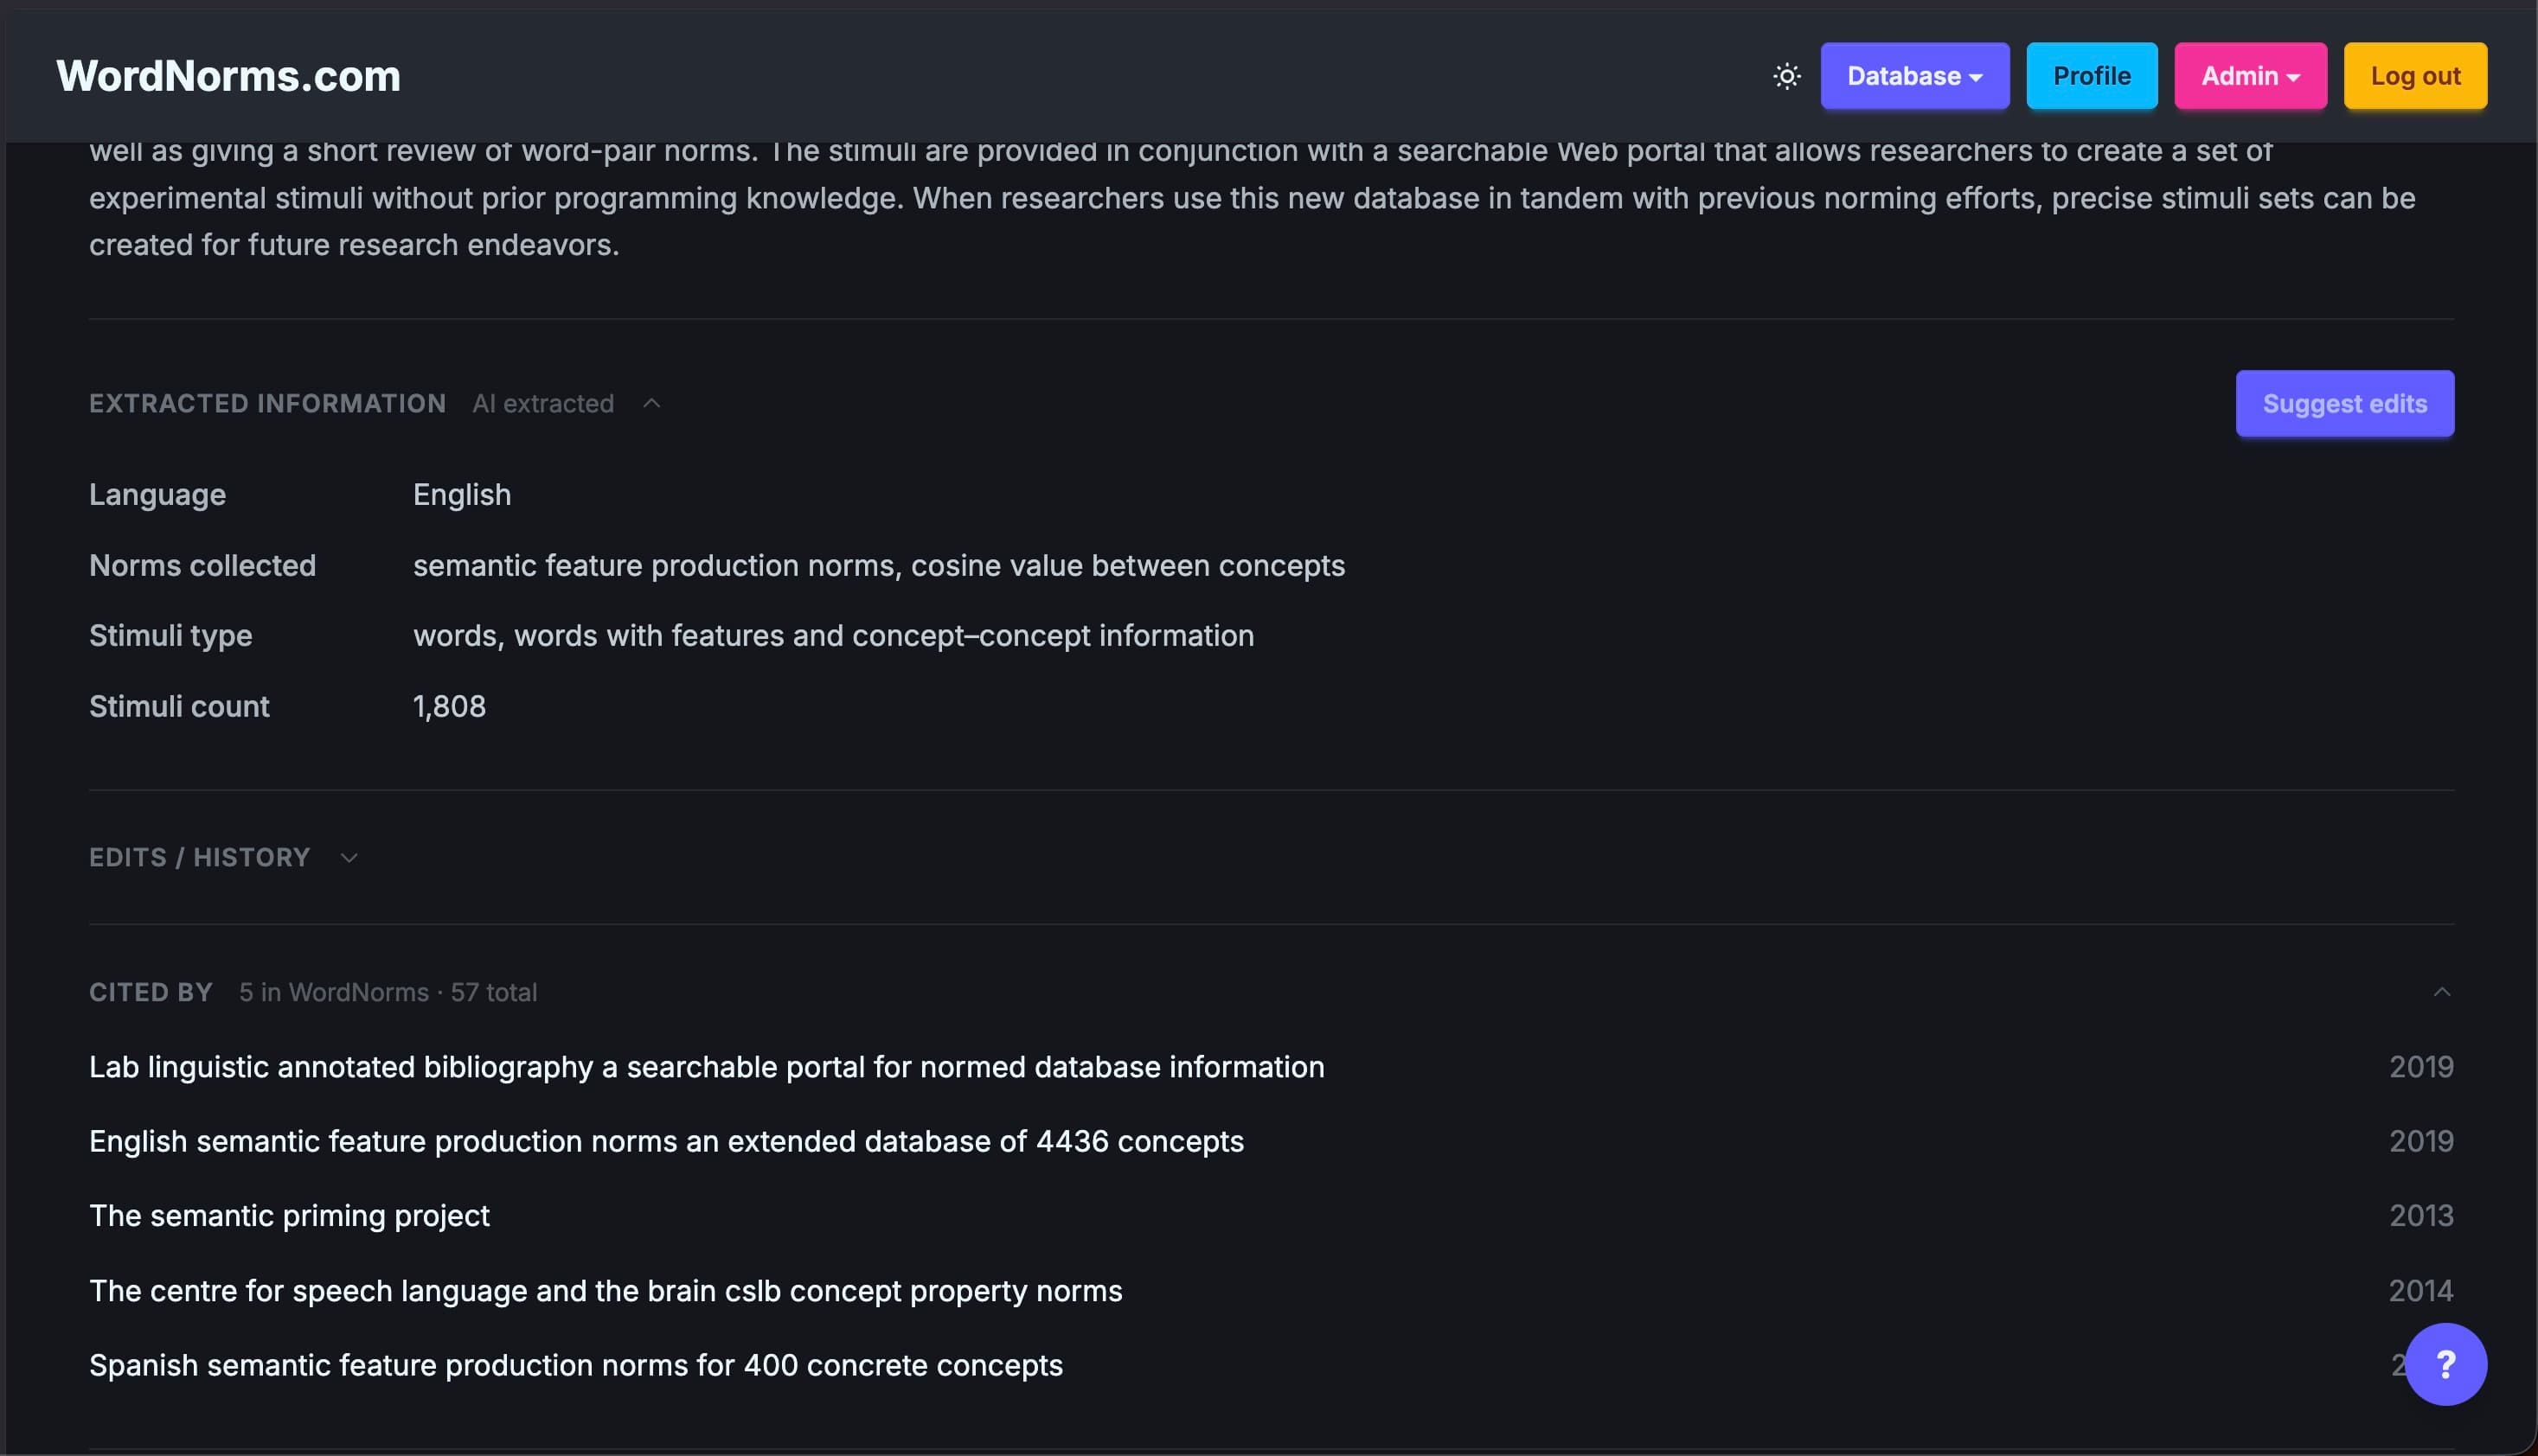2538x1456 pixels.
Task: Open The semantic priming project citation
Action: [289, 1215]
